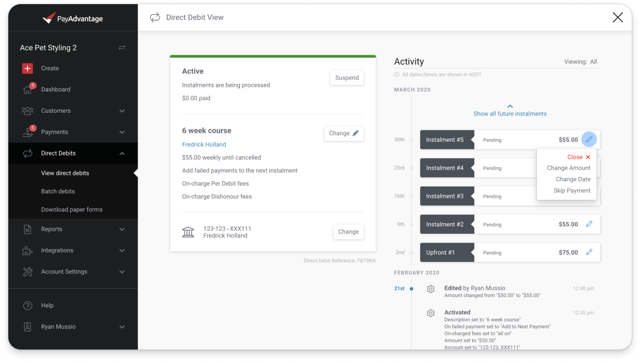Change the Viewing: All activity filter
This screenshot has height=362, width=640.
pyautogui.click(x=580, y=62)
